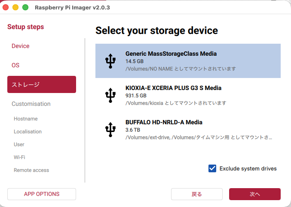Open Remote access step
The height and width of the screenshot is (207, 291).
(31, 170)
